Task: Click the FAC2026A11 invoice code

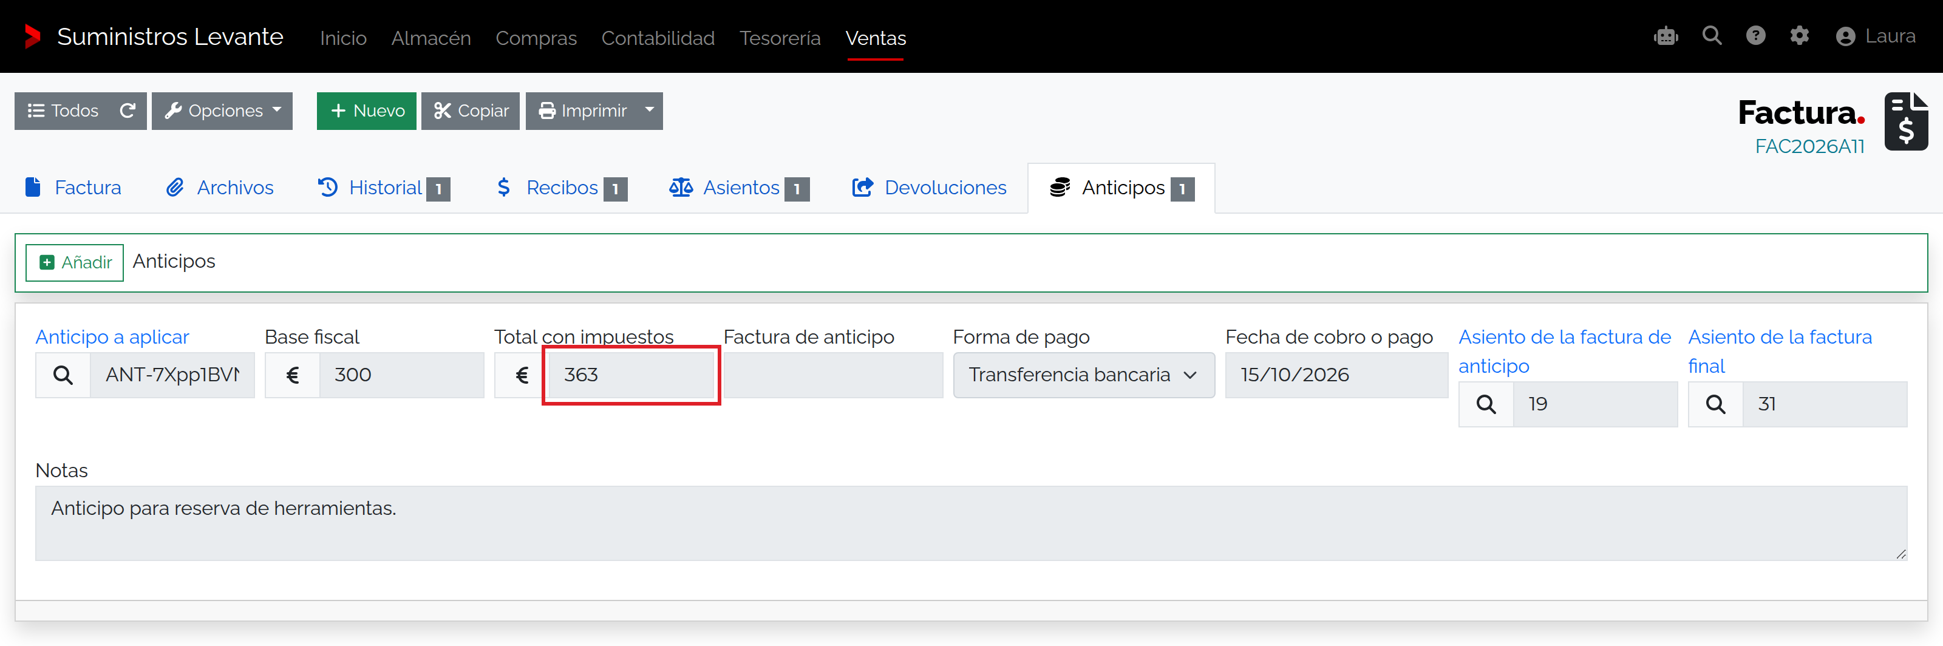Action: 1809,146
